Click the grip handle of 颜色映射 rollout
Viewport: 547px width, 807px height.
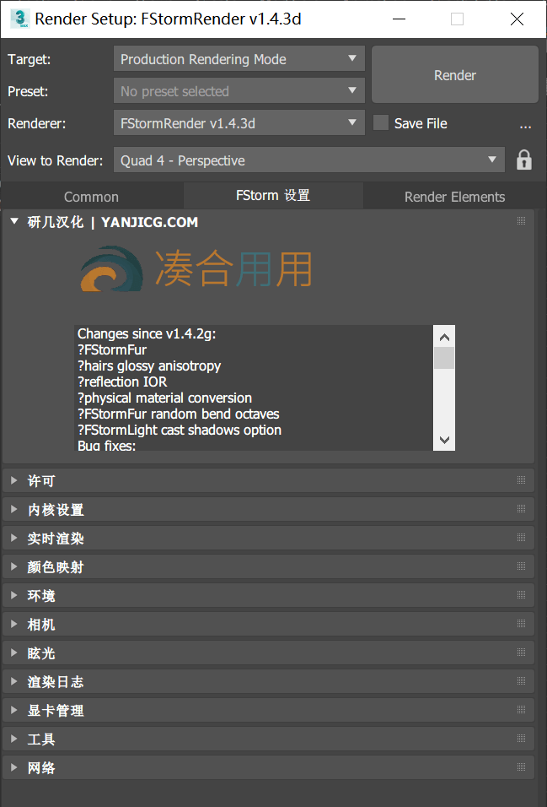click(x=522, y=566)
